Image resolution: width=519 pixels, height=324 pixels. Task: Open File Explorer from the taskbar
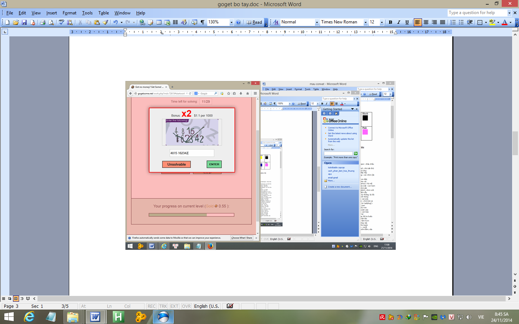click(x=72, y=317)
